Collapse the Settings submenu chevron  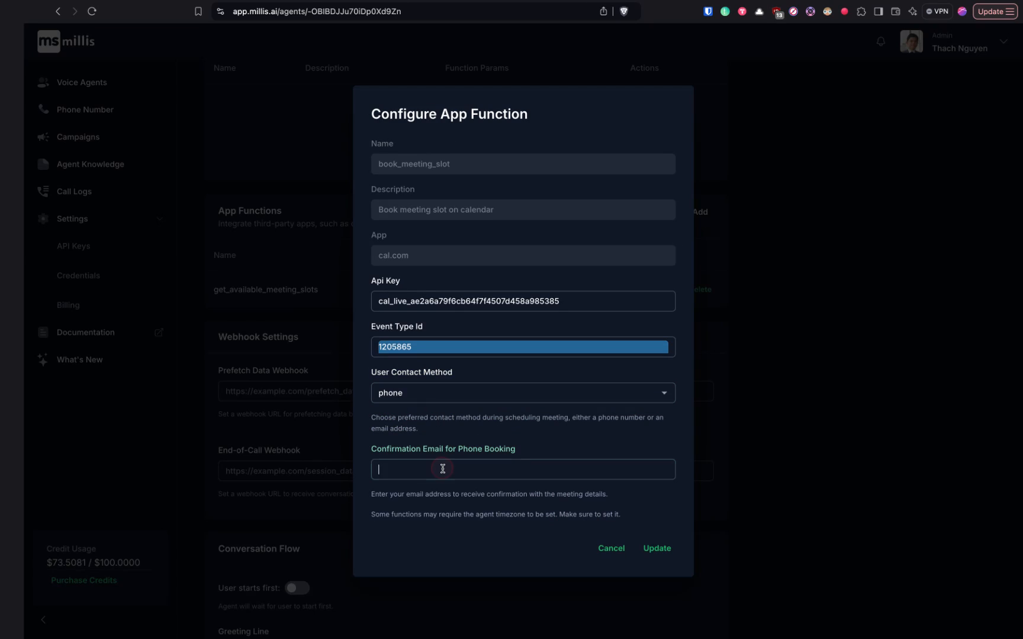tap(159, 218)
